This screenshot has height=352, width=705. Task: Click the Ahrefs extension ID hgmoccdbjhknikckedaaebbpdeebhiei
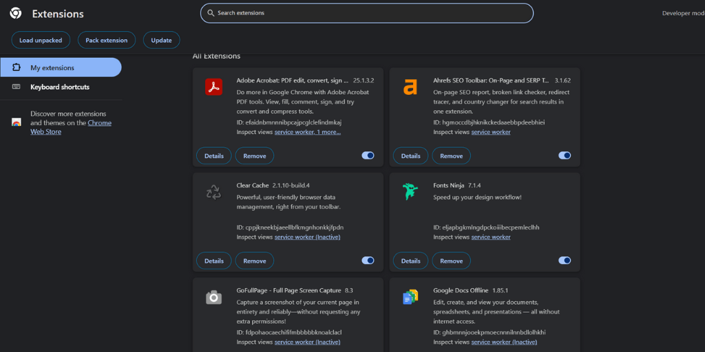pos(490,122)
